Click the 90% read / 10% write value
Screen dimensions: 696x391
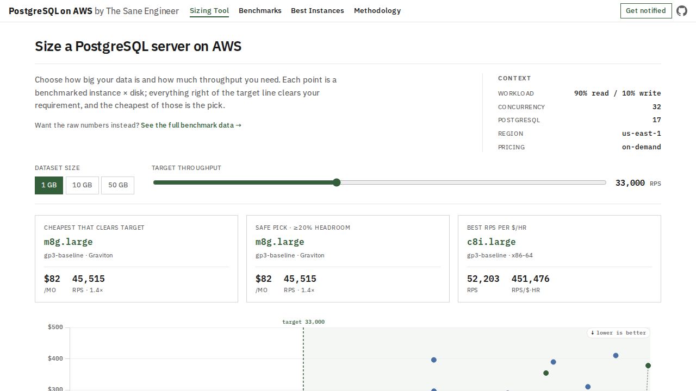click(x=618, y=93)
